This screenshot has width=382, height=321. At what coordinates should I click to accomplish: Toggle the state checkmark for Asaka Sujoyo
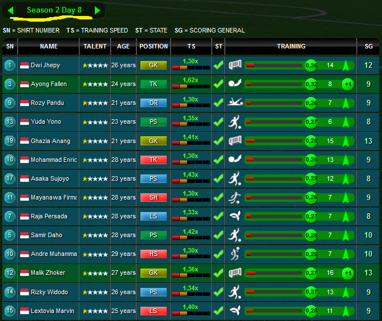point(218,178)
